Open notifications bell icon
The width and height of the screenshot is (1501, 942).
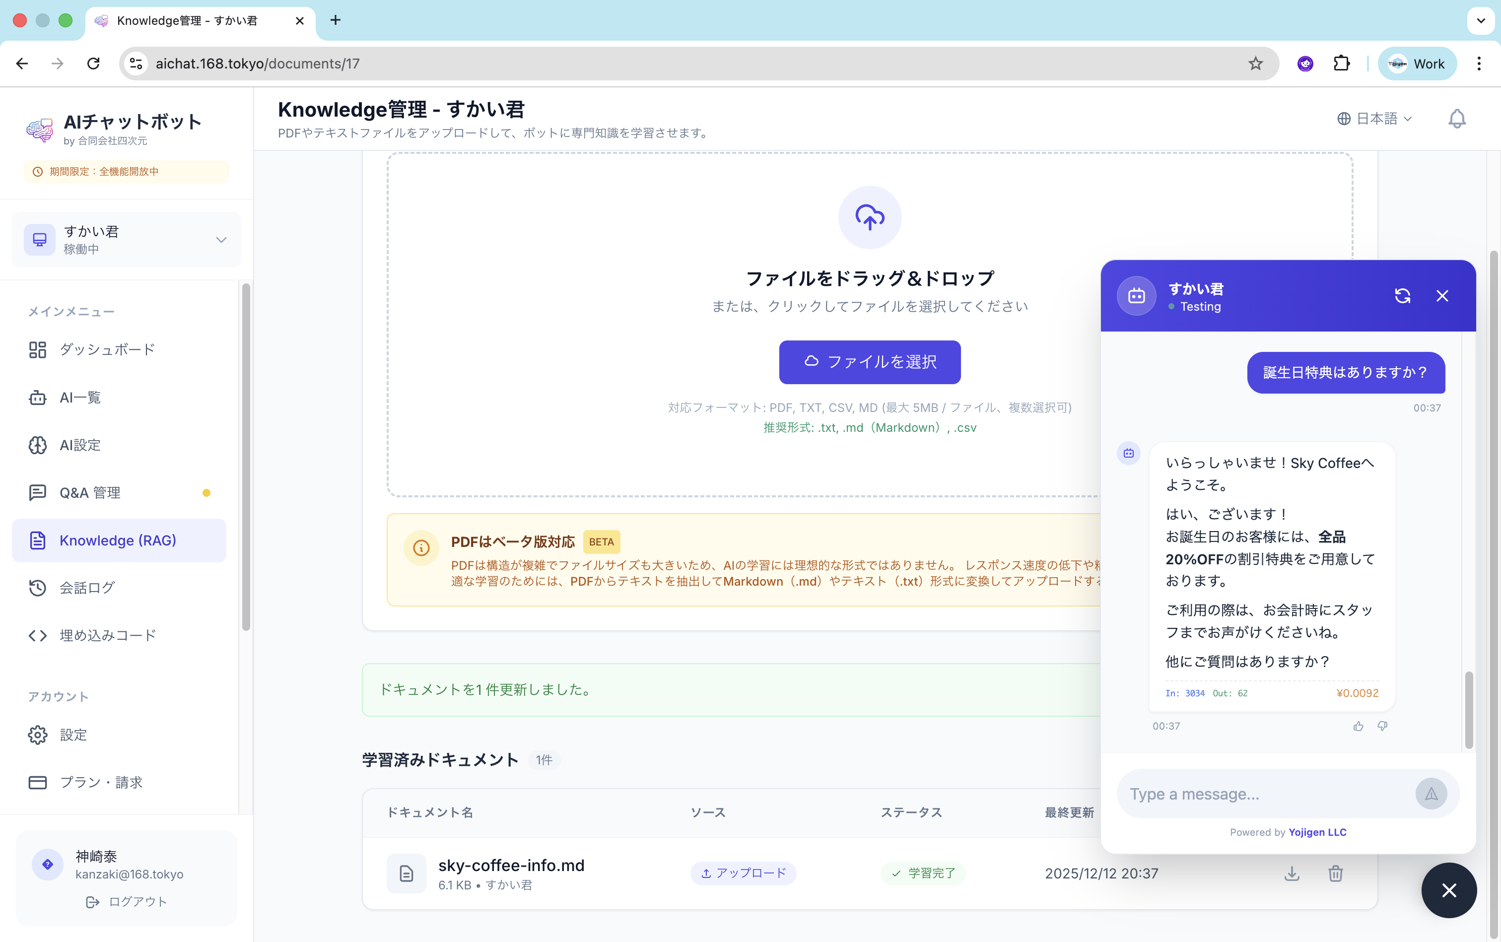tap(1456, 119)
